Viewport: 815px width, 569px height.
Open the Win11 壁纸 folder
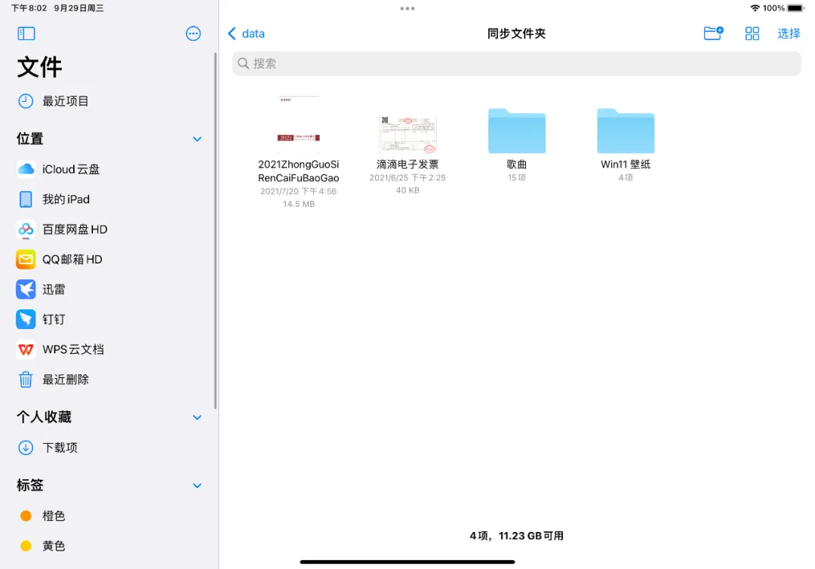point(626,131)
